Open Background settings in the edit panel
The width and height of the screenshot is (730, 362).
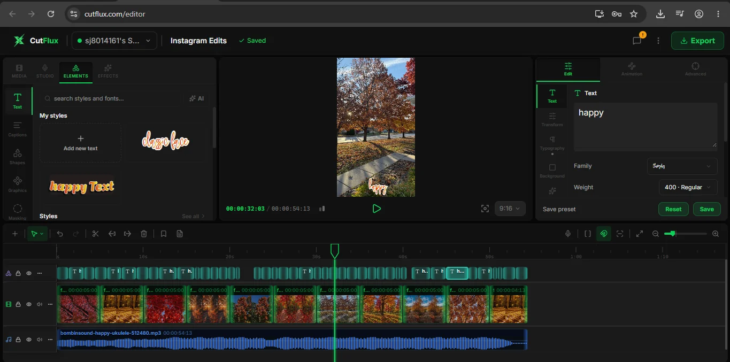[552, 171]
